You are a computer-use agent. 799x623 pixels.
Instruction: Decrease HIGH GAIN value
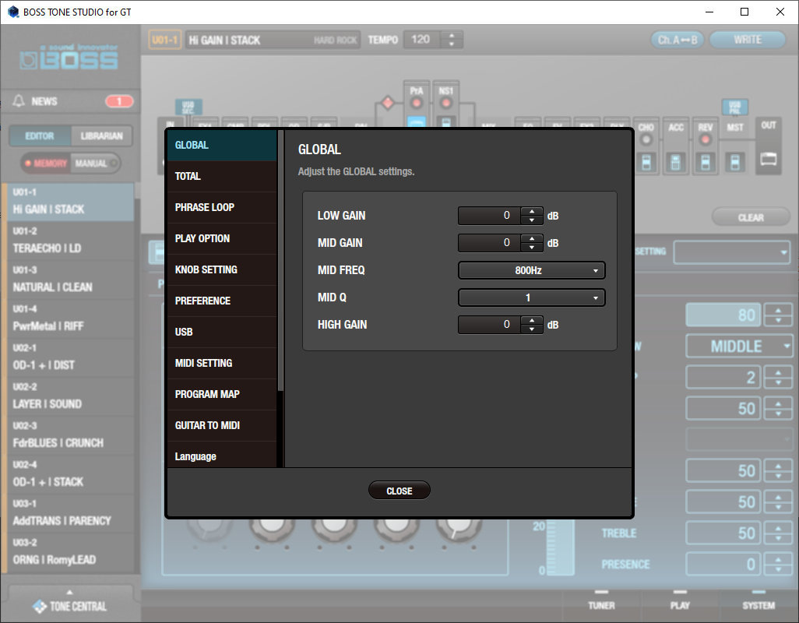pos(532,329)
